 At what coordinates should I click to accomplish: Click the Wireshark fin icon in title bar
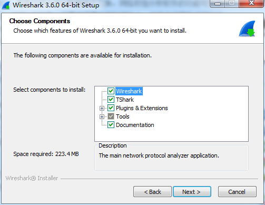point(6,5)
